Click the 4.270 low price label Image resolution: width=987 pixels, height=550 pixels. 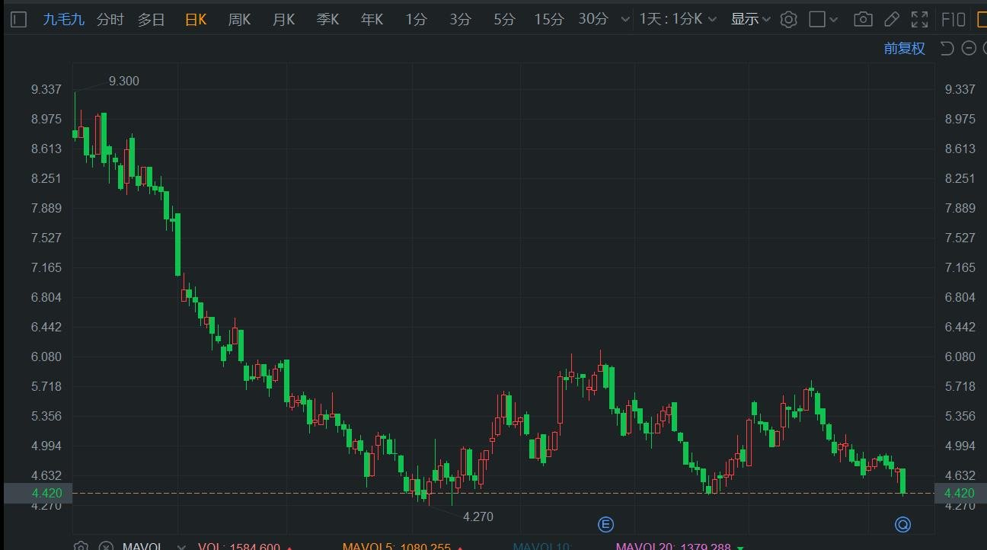[x=478, y=516]
